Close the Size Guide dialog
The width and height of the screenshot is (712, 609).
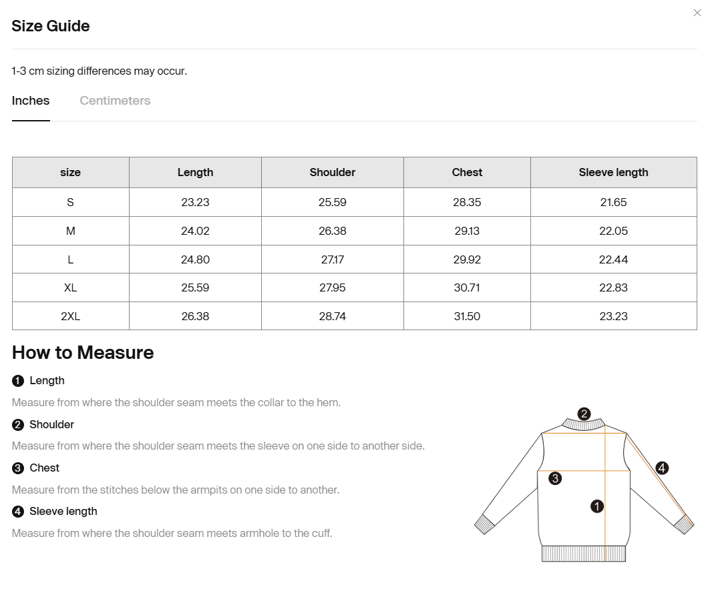697,13
